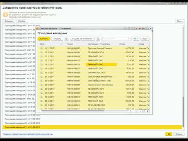
Task: Click the Подбор button in main window
Action: (22, 21)
